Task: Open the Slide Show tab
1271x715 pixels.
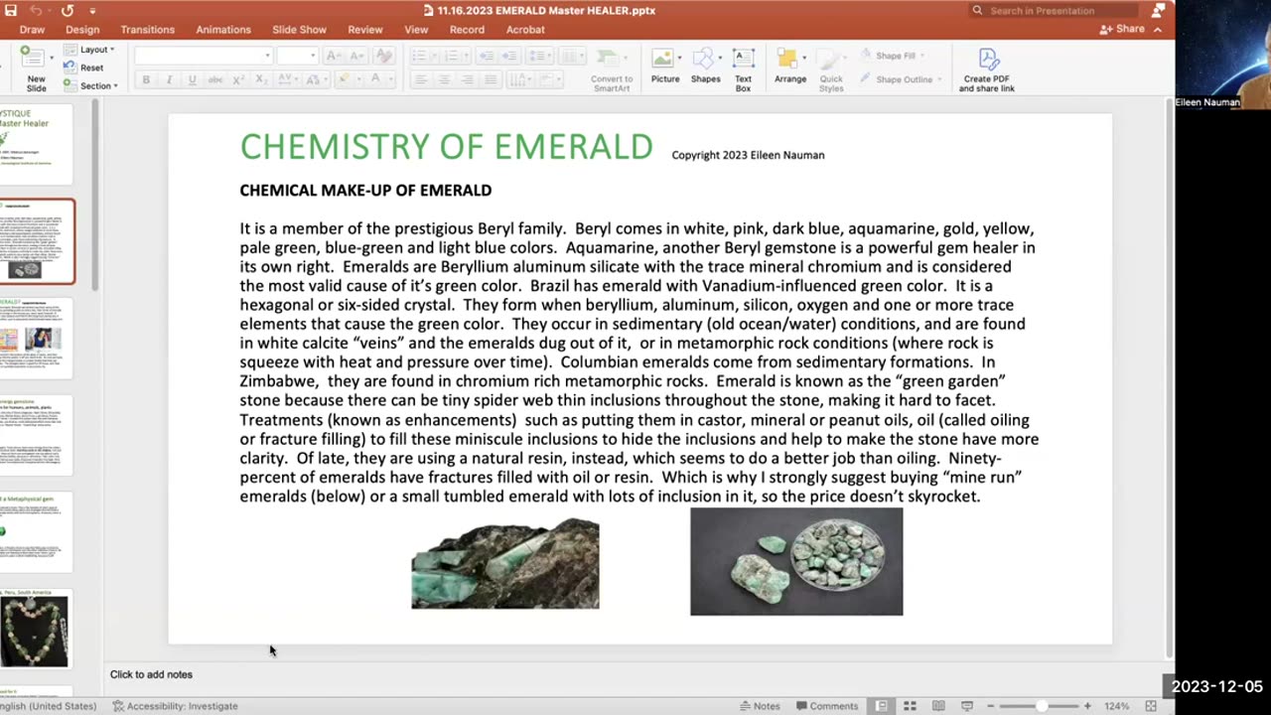Action: (x=299, y=30)
